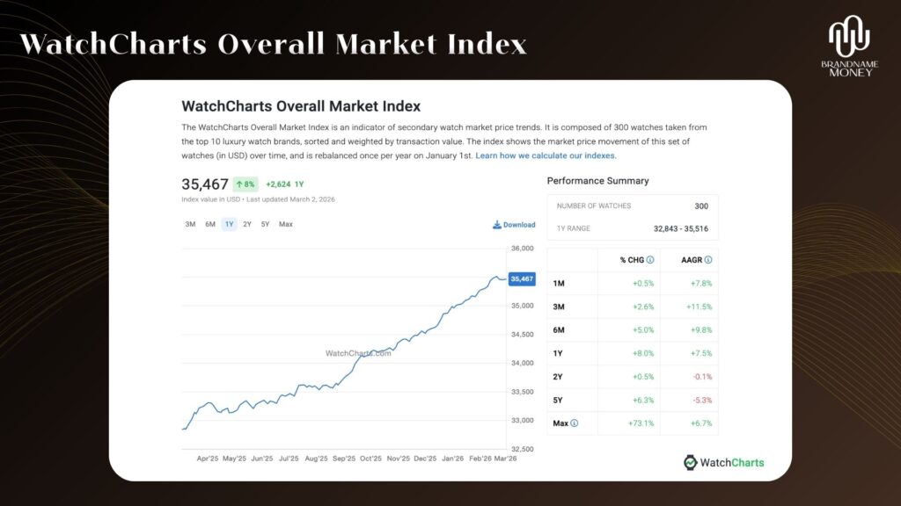Click the blue 35,467 marker on the chart
The width and height of the screenshot is (901, 506).
pyautogui.click(x=523, y=277)
